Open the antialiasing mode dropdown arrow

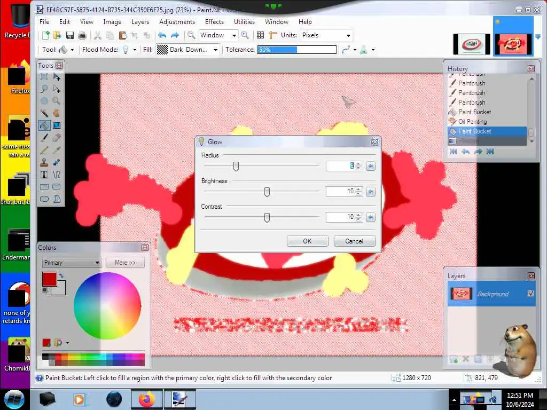click(355, 50)
